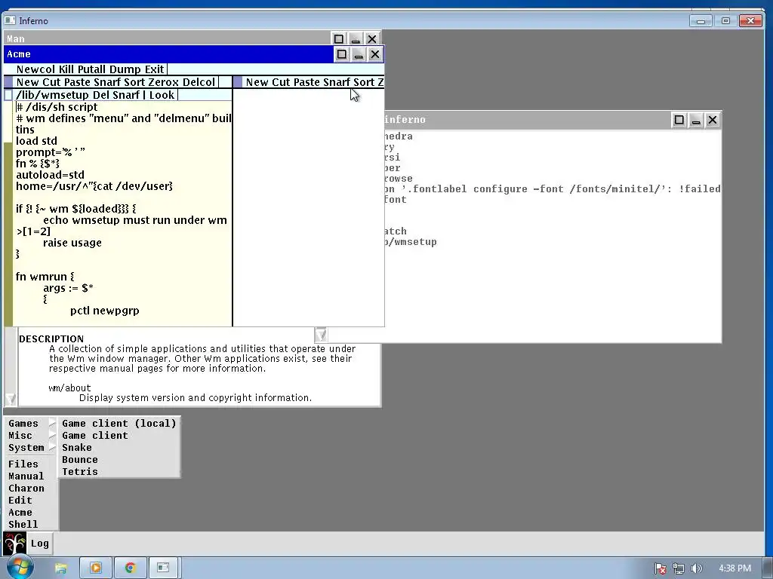Viewport: 773px width, 579px height.
Task: Click the scroll-down arrow at the Man page bottom left
Action: [x=11, y=399]
